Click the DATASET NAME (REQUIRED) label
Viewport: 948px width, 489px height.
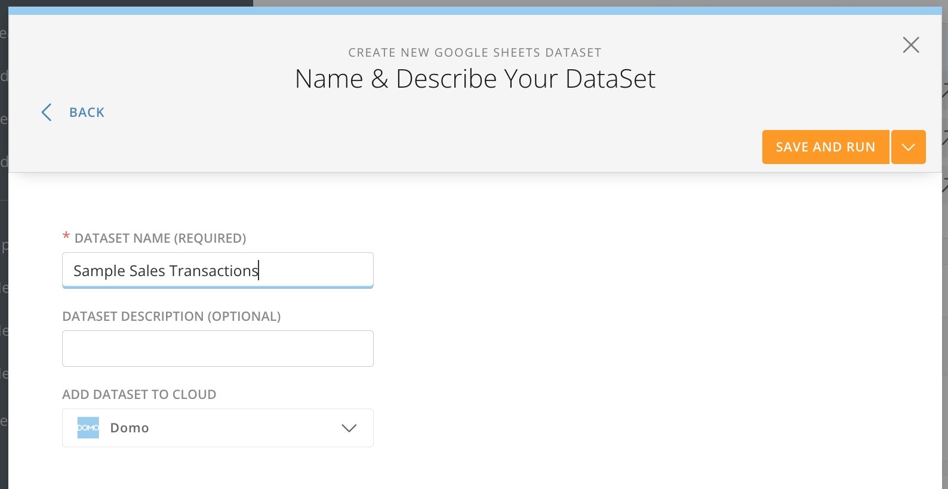[160, 239]
